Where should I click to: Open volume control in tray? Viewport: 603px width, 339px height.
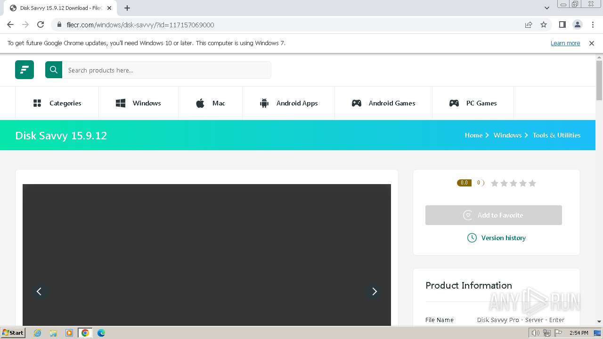point(536,333)
